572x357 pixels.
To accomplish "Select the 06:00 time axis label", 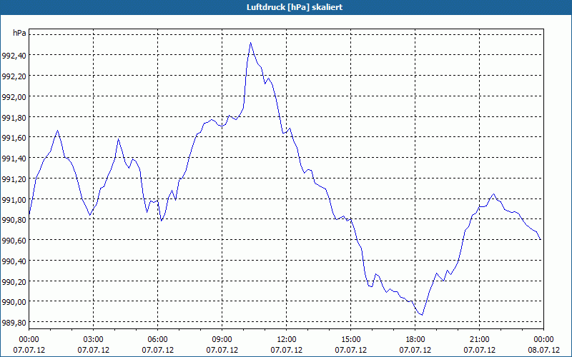I will pos(157,340).
